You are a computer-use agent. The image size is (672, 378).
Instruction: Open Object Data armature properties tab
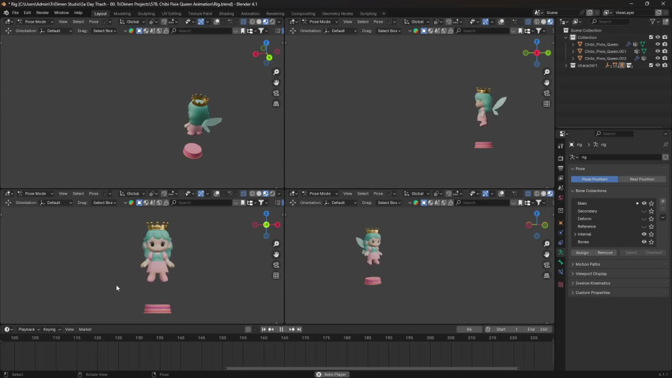pos(560,252)
